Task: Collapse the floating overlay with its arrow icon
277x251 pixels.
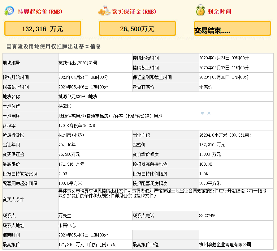Action: [x=203, y=113]
